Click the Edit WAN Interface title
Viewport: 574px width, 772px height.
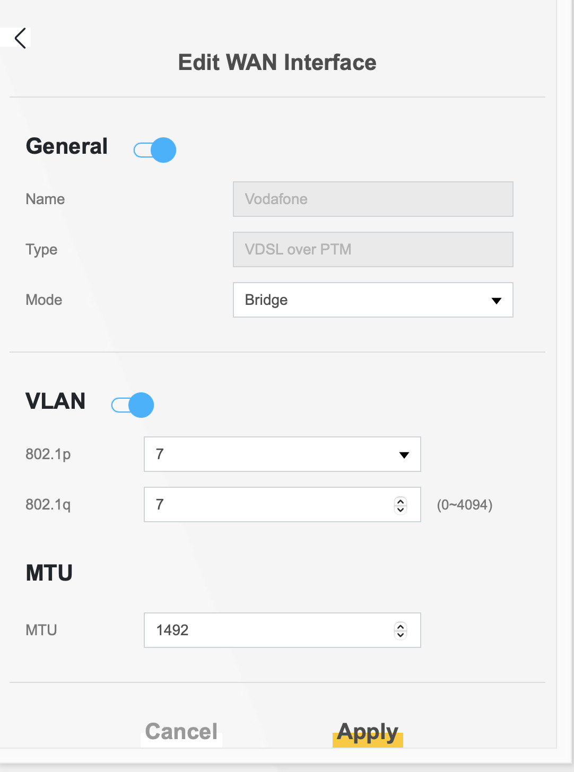point(277,63)
